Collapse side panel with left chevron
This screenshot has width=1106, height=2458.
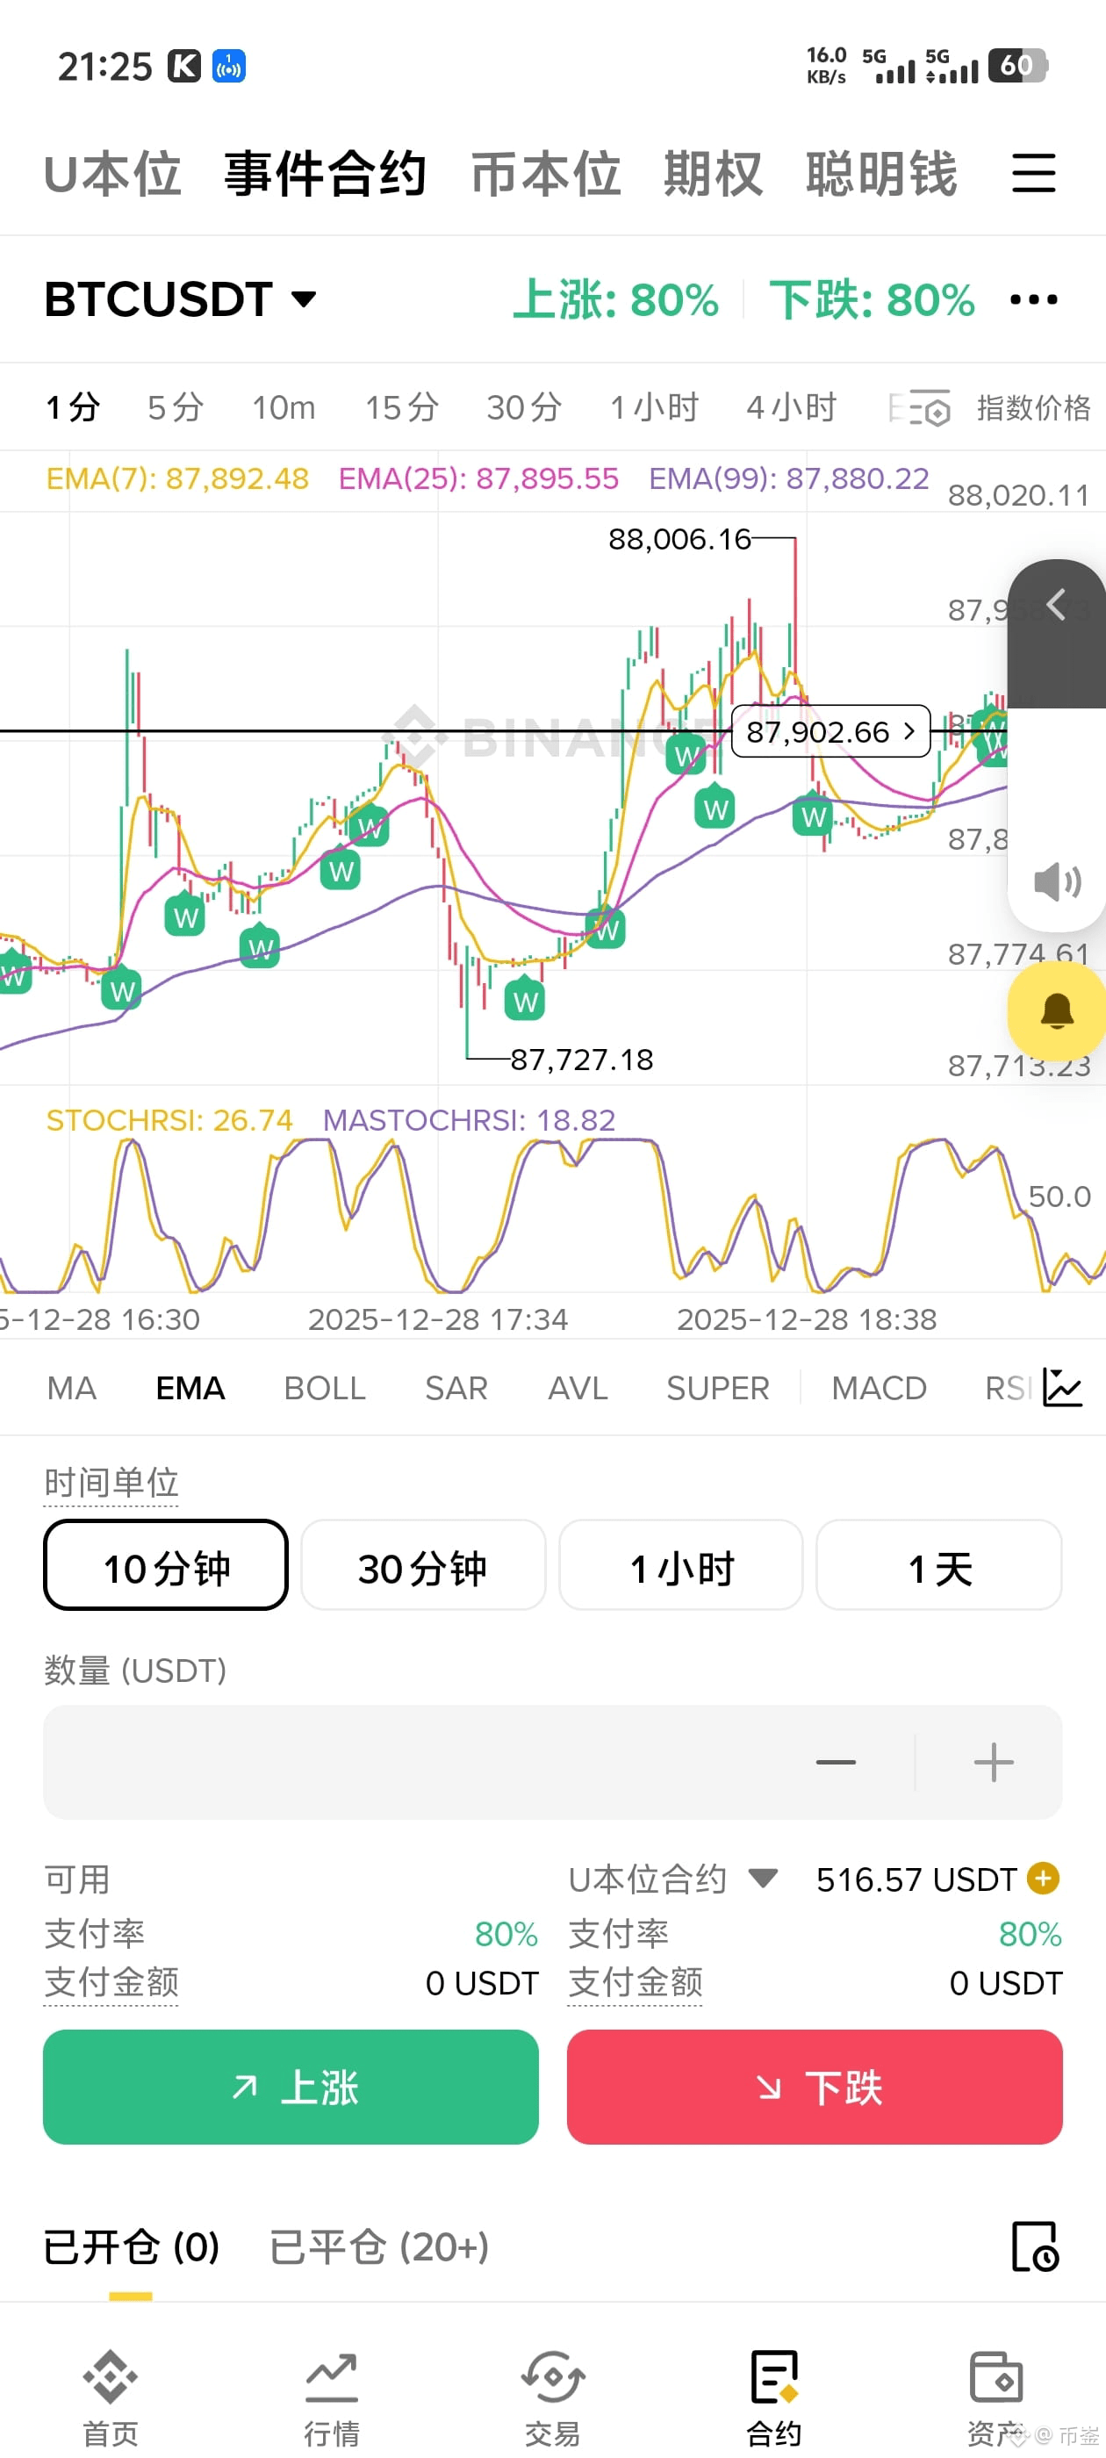[x=1055, y=604]
